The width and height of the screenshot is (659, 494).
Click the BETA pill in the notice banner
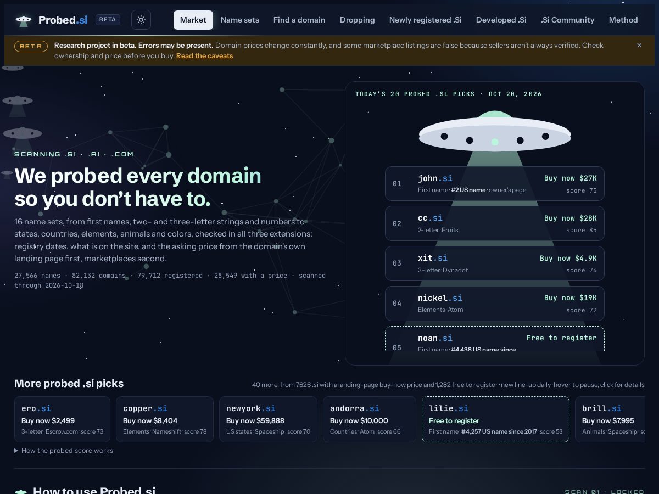click(31, 46)
